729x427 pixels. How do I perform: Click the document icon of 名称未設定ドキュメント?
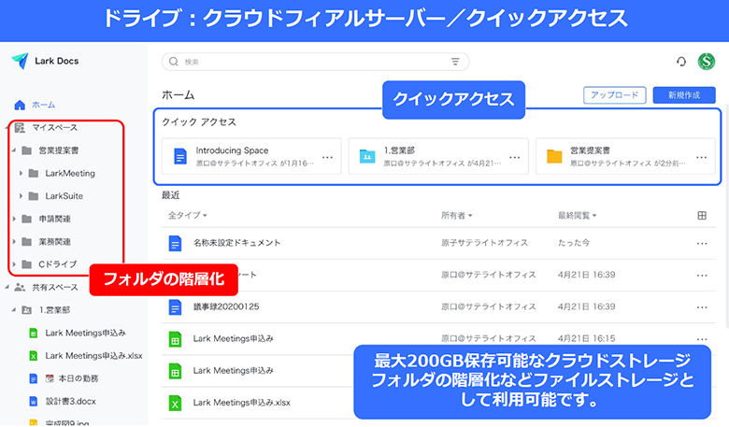tap(176, 244)
